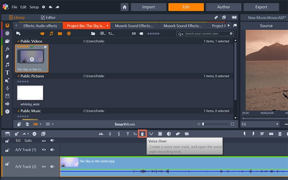Click the Voice Over microphone icon
This screenshot has height=180, width=288.
click(x=142, y=134)
